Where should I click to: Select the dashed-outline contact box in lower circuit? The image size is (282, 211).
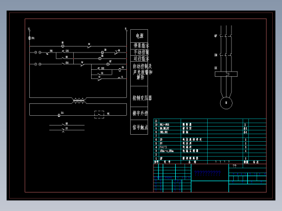[99, 115]
